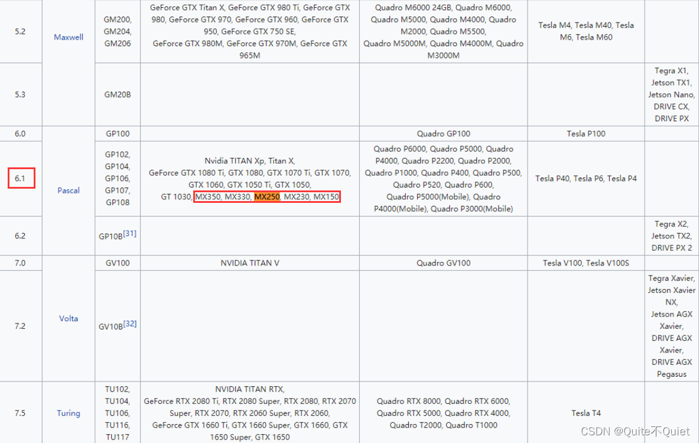
Task: Click the Quadro GP100 cell
Action: [x=444, y=134]
